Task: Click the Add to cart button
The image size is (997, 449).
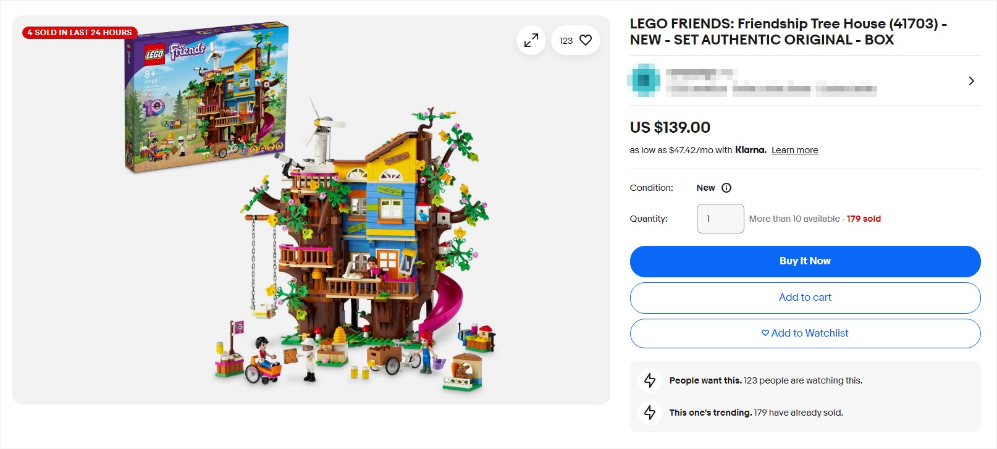Action: [x=805, y=297]
